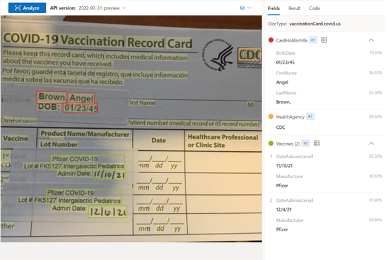The image size is (391, 260).
Task: Click the highlighted Brown box on card
Action: (x=51, y=97)
